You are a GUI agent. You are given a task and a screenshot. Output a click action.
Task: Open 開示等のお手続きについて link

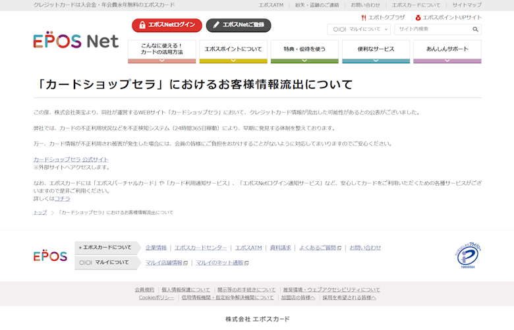point(246,290)
